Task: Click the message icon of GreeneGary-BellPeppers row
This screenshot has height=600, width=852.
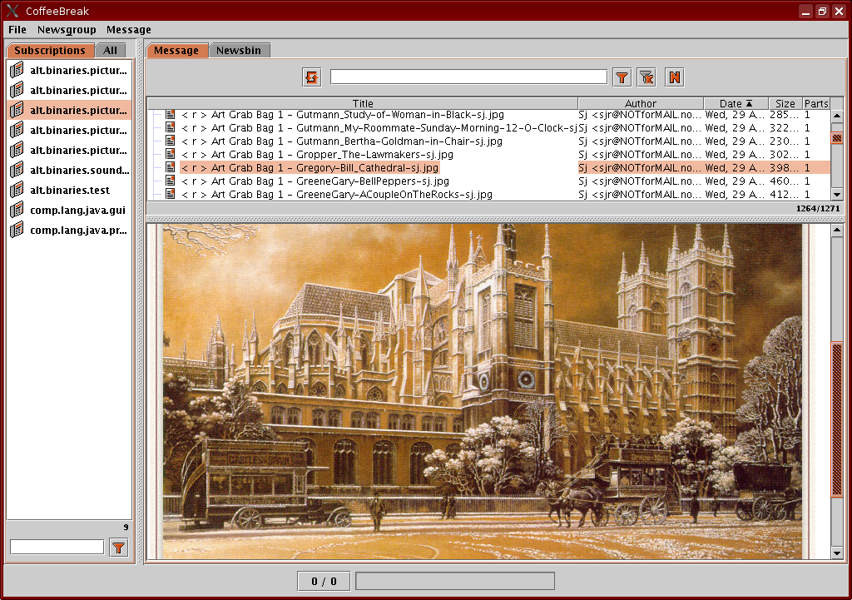Action: [x=170, y=181]
